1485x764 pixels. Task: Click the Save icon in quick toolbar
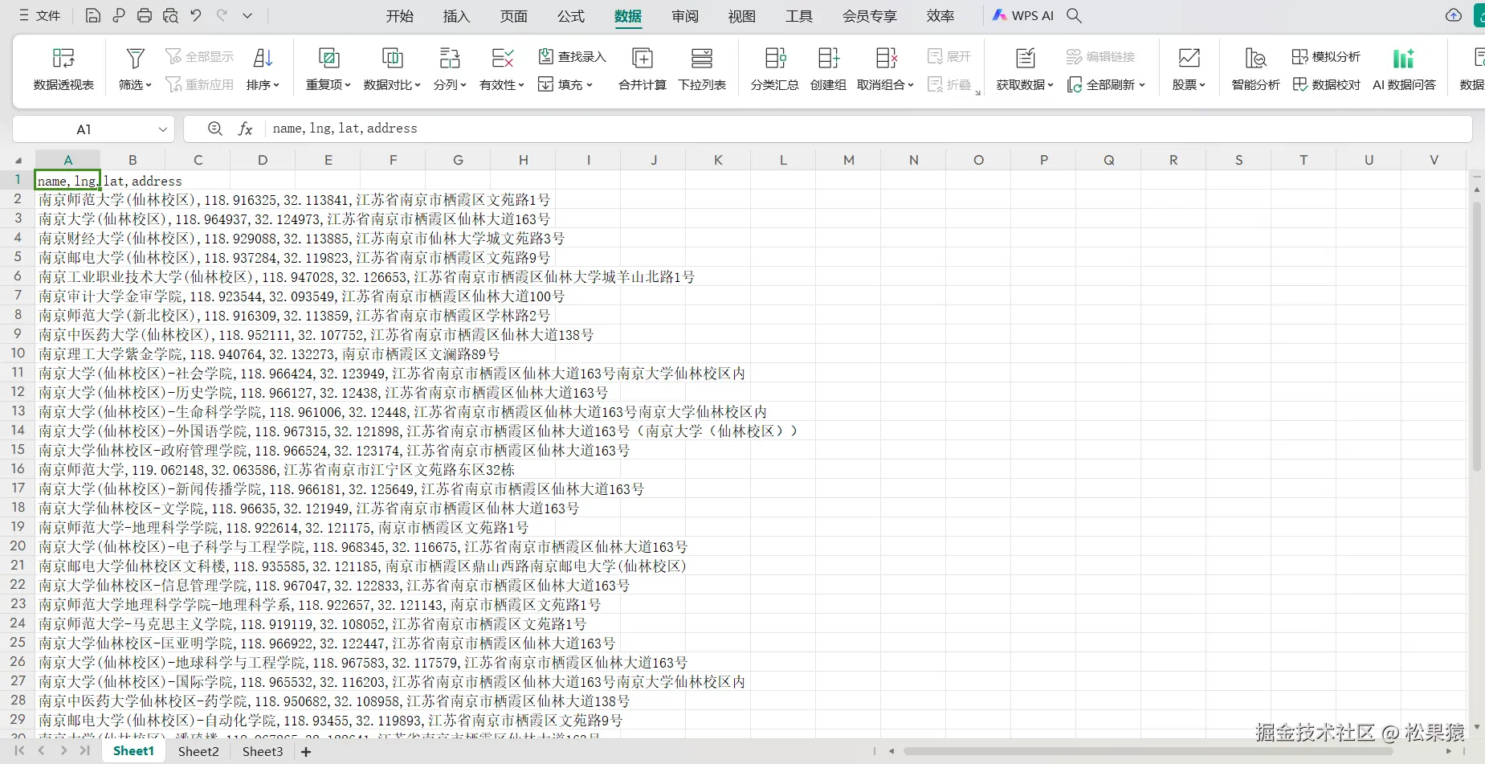92,15
